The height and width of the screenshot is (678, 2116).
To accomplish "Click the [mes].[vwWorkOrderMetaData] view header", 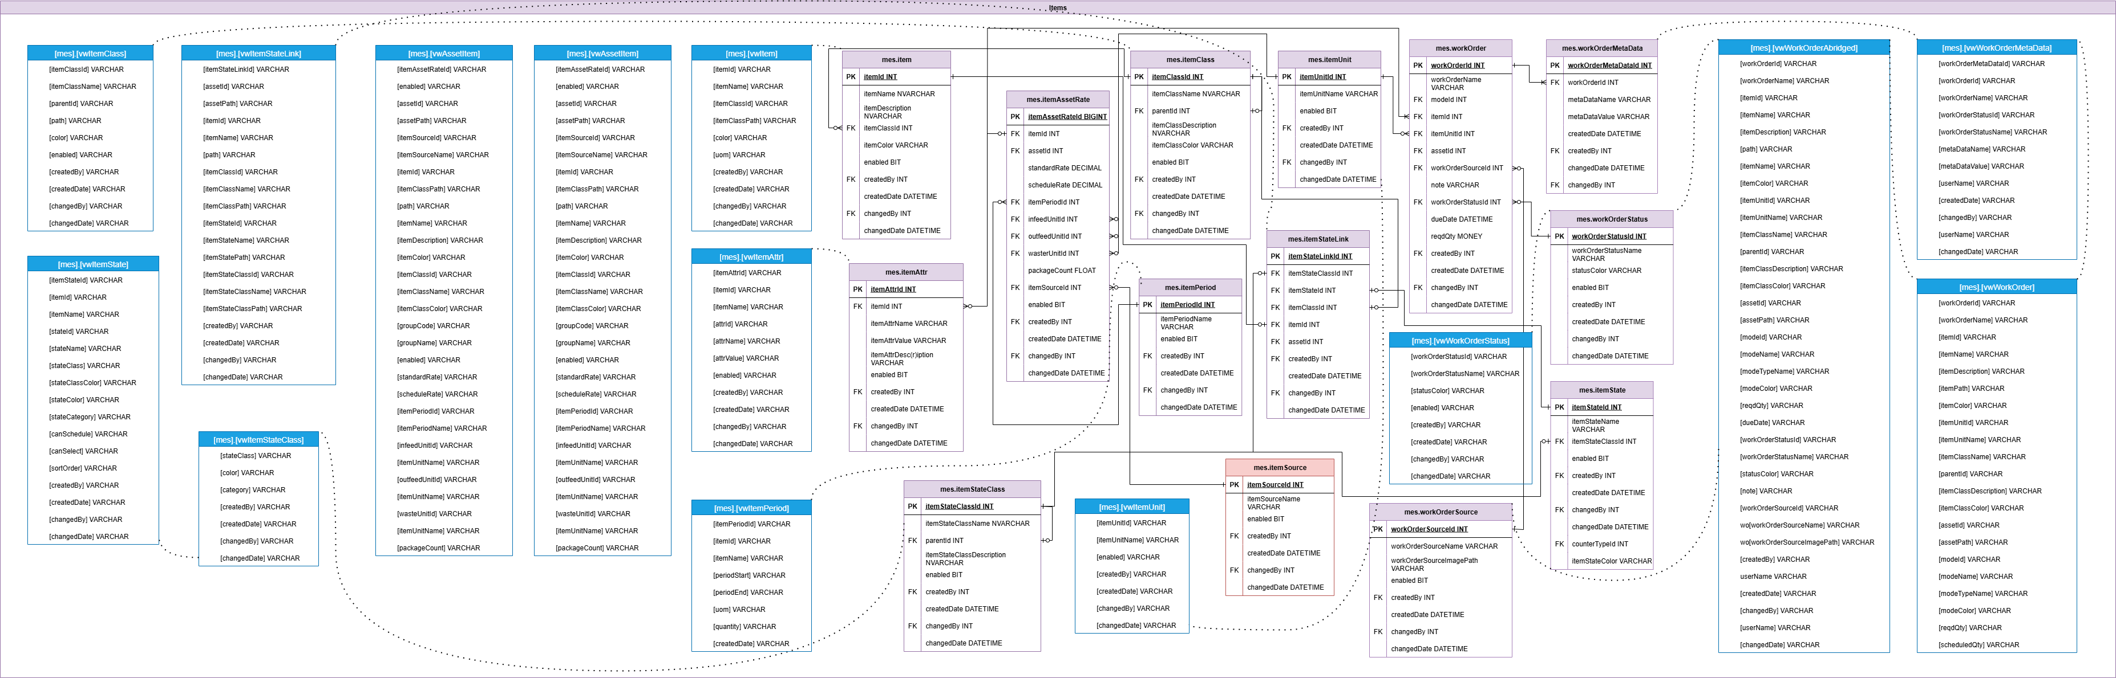I will (1996, 48).
